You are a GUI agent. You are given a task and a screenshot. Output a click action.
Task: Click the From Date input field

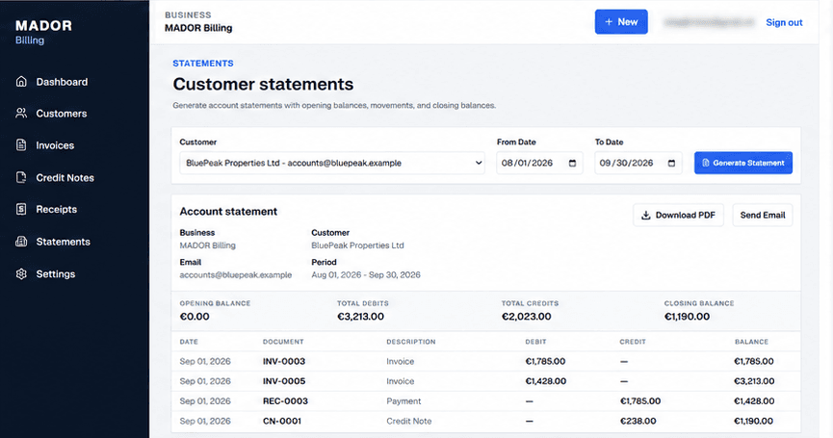click(x=539, y=163)
